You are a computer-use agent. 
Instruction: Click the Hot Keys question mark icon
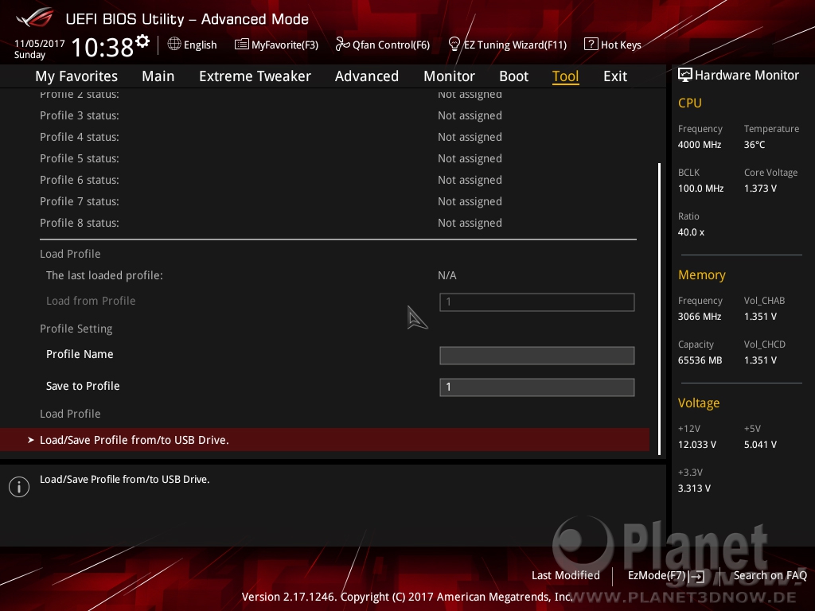[x=591, y=45]
